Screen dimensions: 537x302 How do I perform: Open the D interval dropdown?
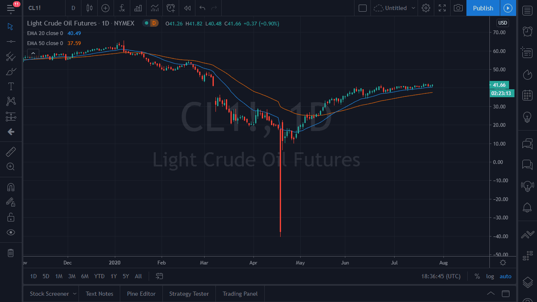73,8
